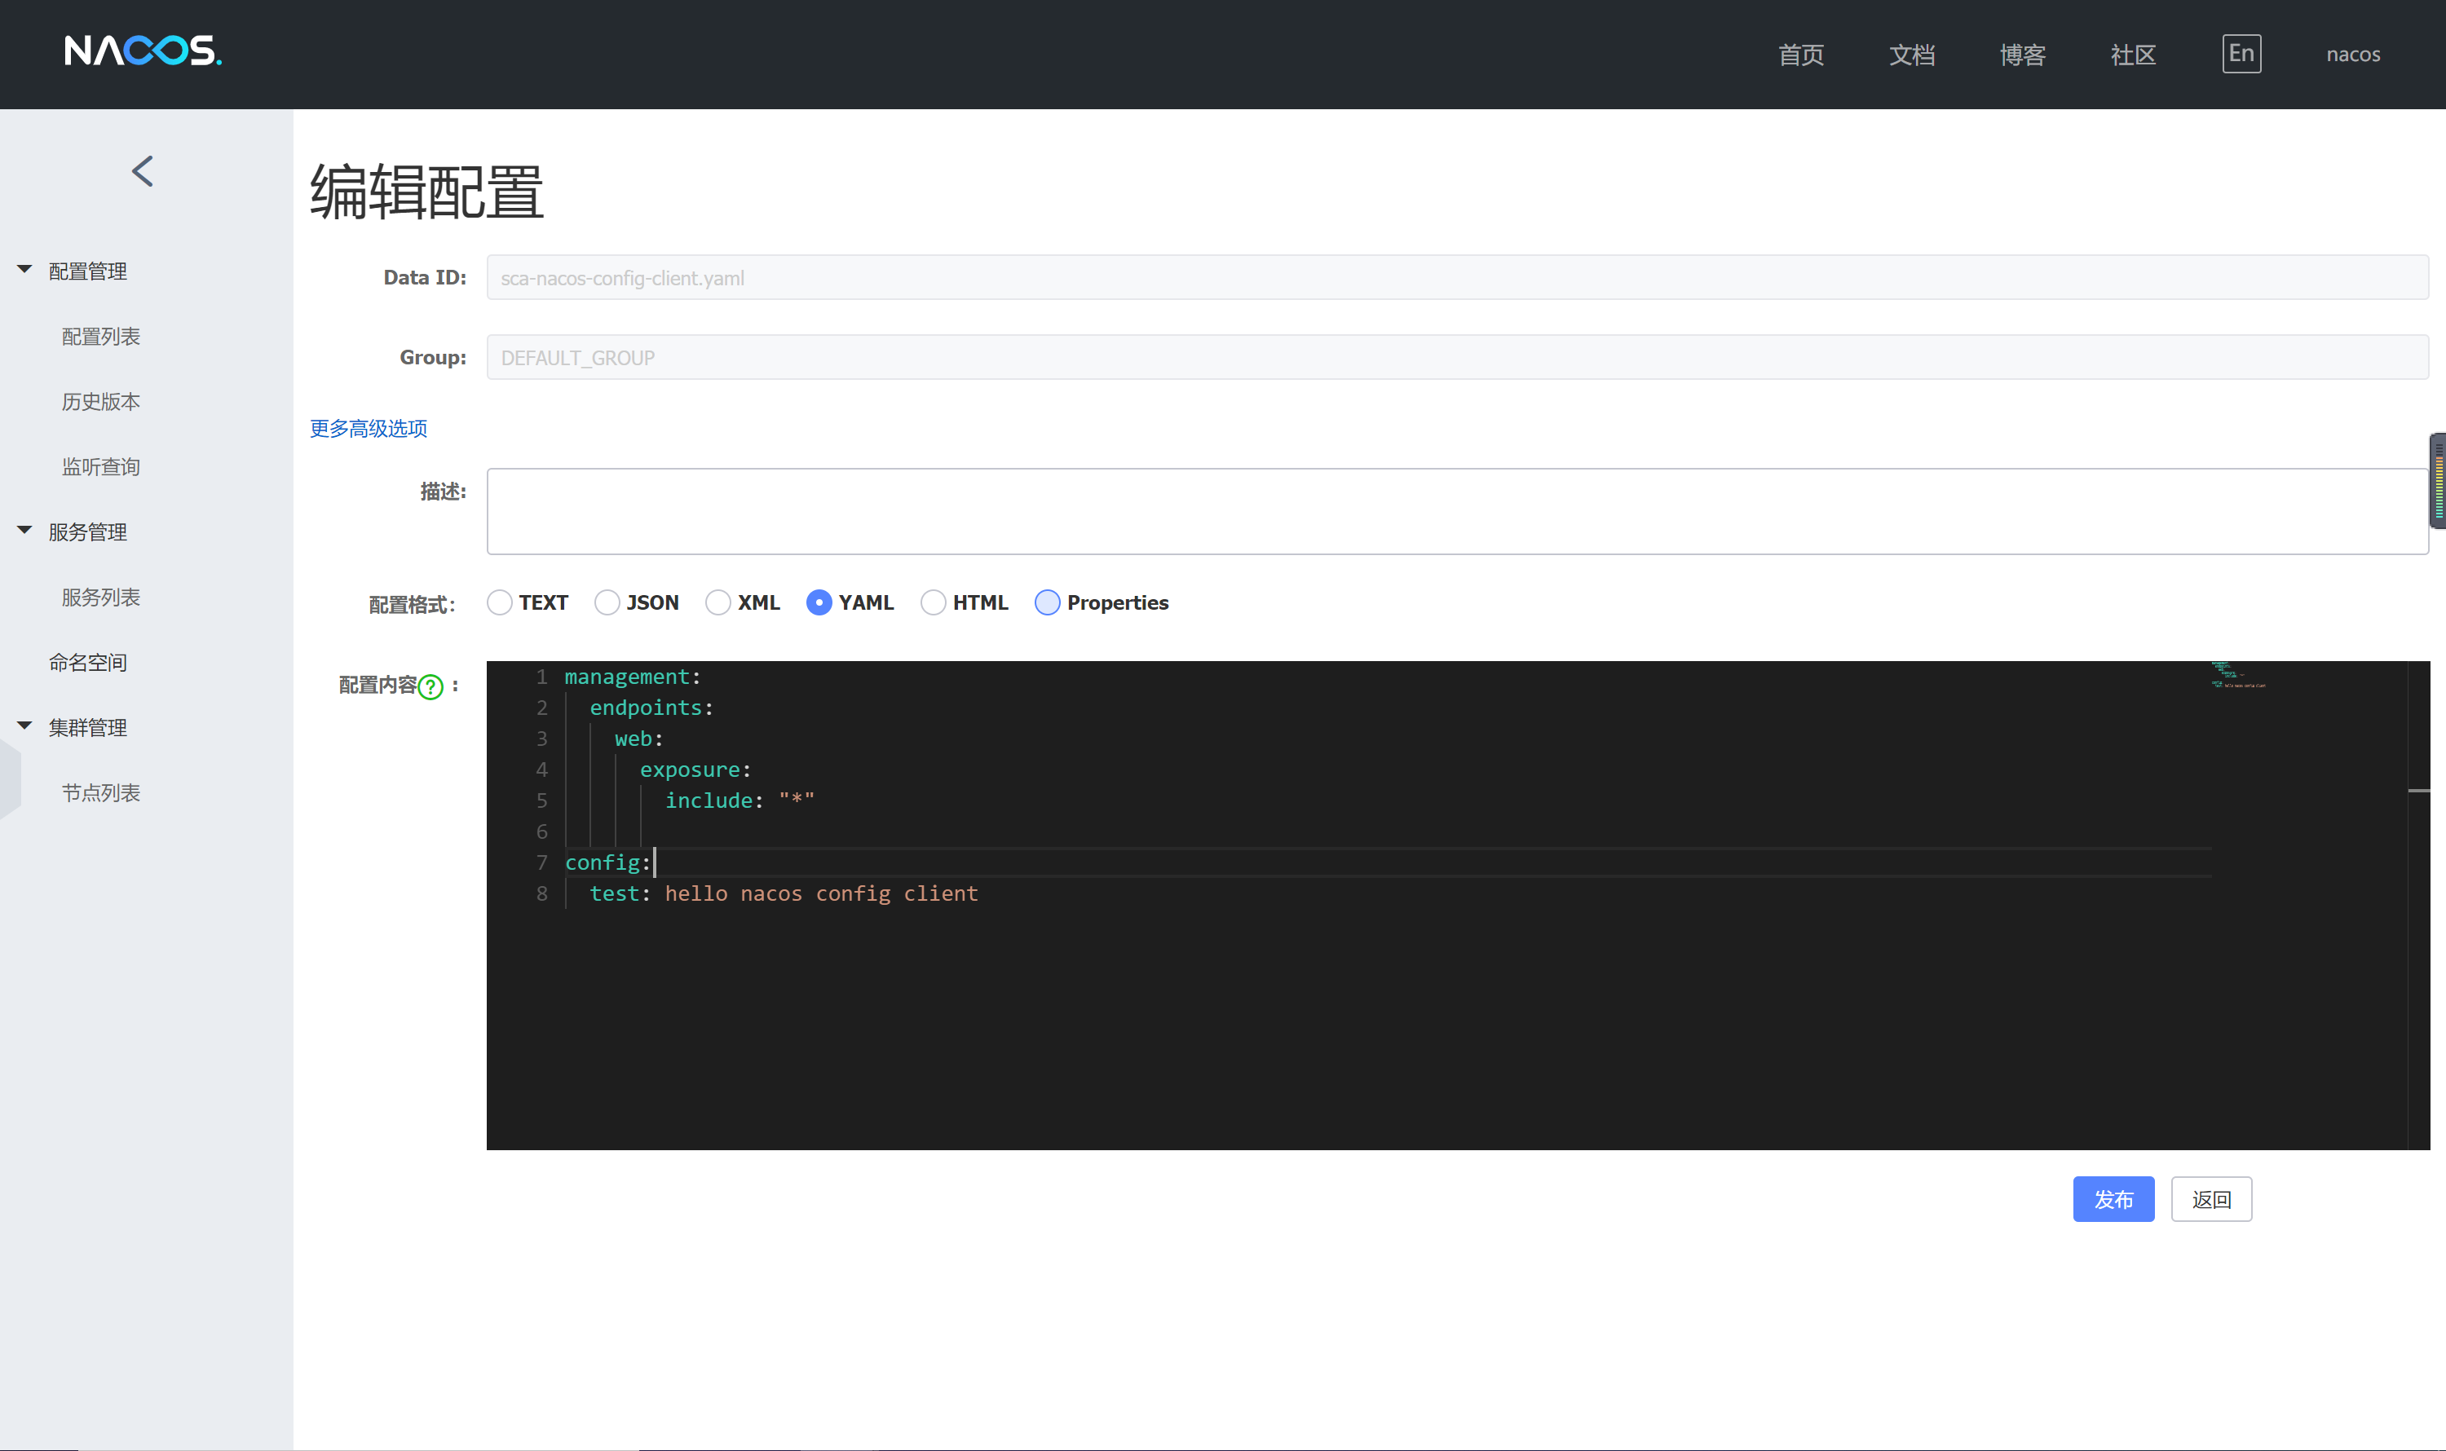2446x1451 pixels.
Task: Click the 更多高级选项 link
Action: point(369,428)
